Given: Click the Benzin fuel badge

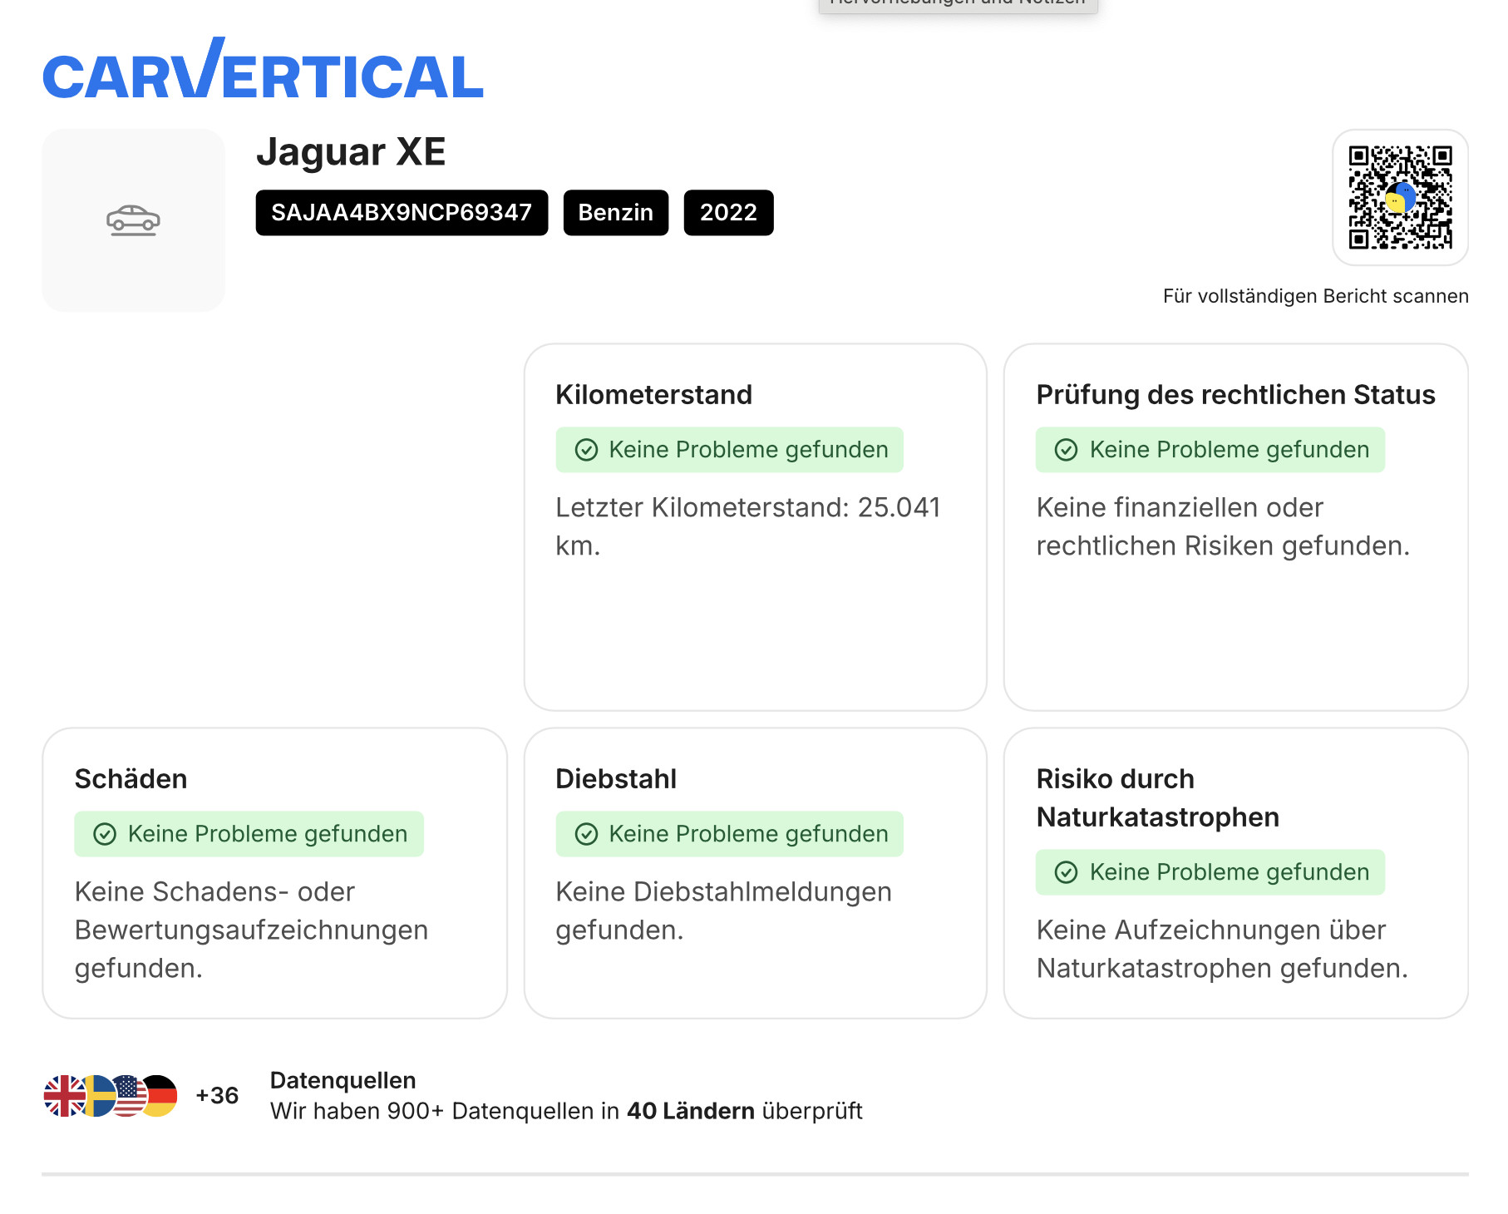Looking at the screenshot, I should pos(615,213).
